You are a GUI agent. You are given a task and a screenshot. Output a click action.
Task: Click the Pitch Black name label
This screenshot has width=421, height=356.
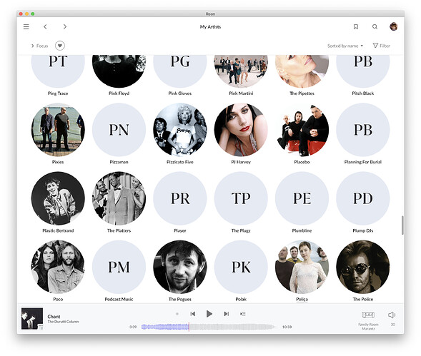pyautogui.click(x=362, y=93)
